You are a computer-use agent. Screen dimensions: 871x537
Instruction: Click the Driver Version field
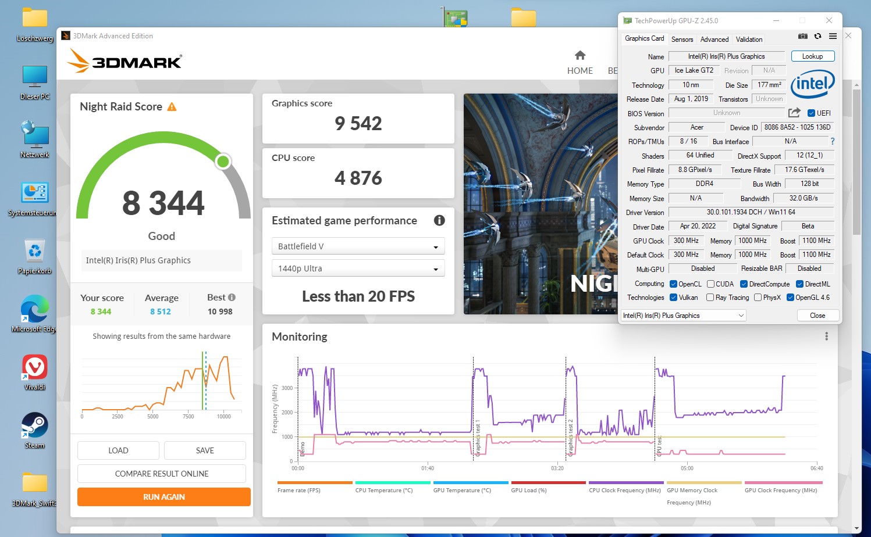pos(751,212)
